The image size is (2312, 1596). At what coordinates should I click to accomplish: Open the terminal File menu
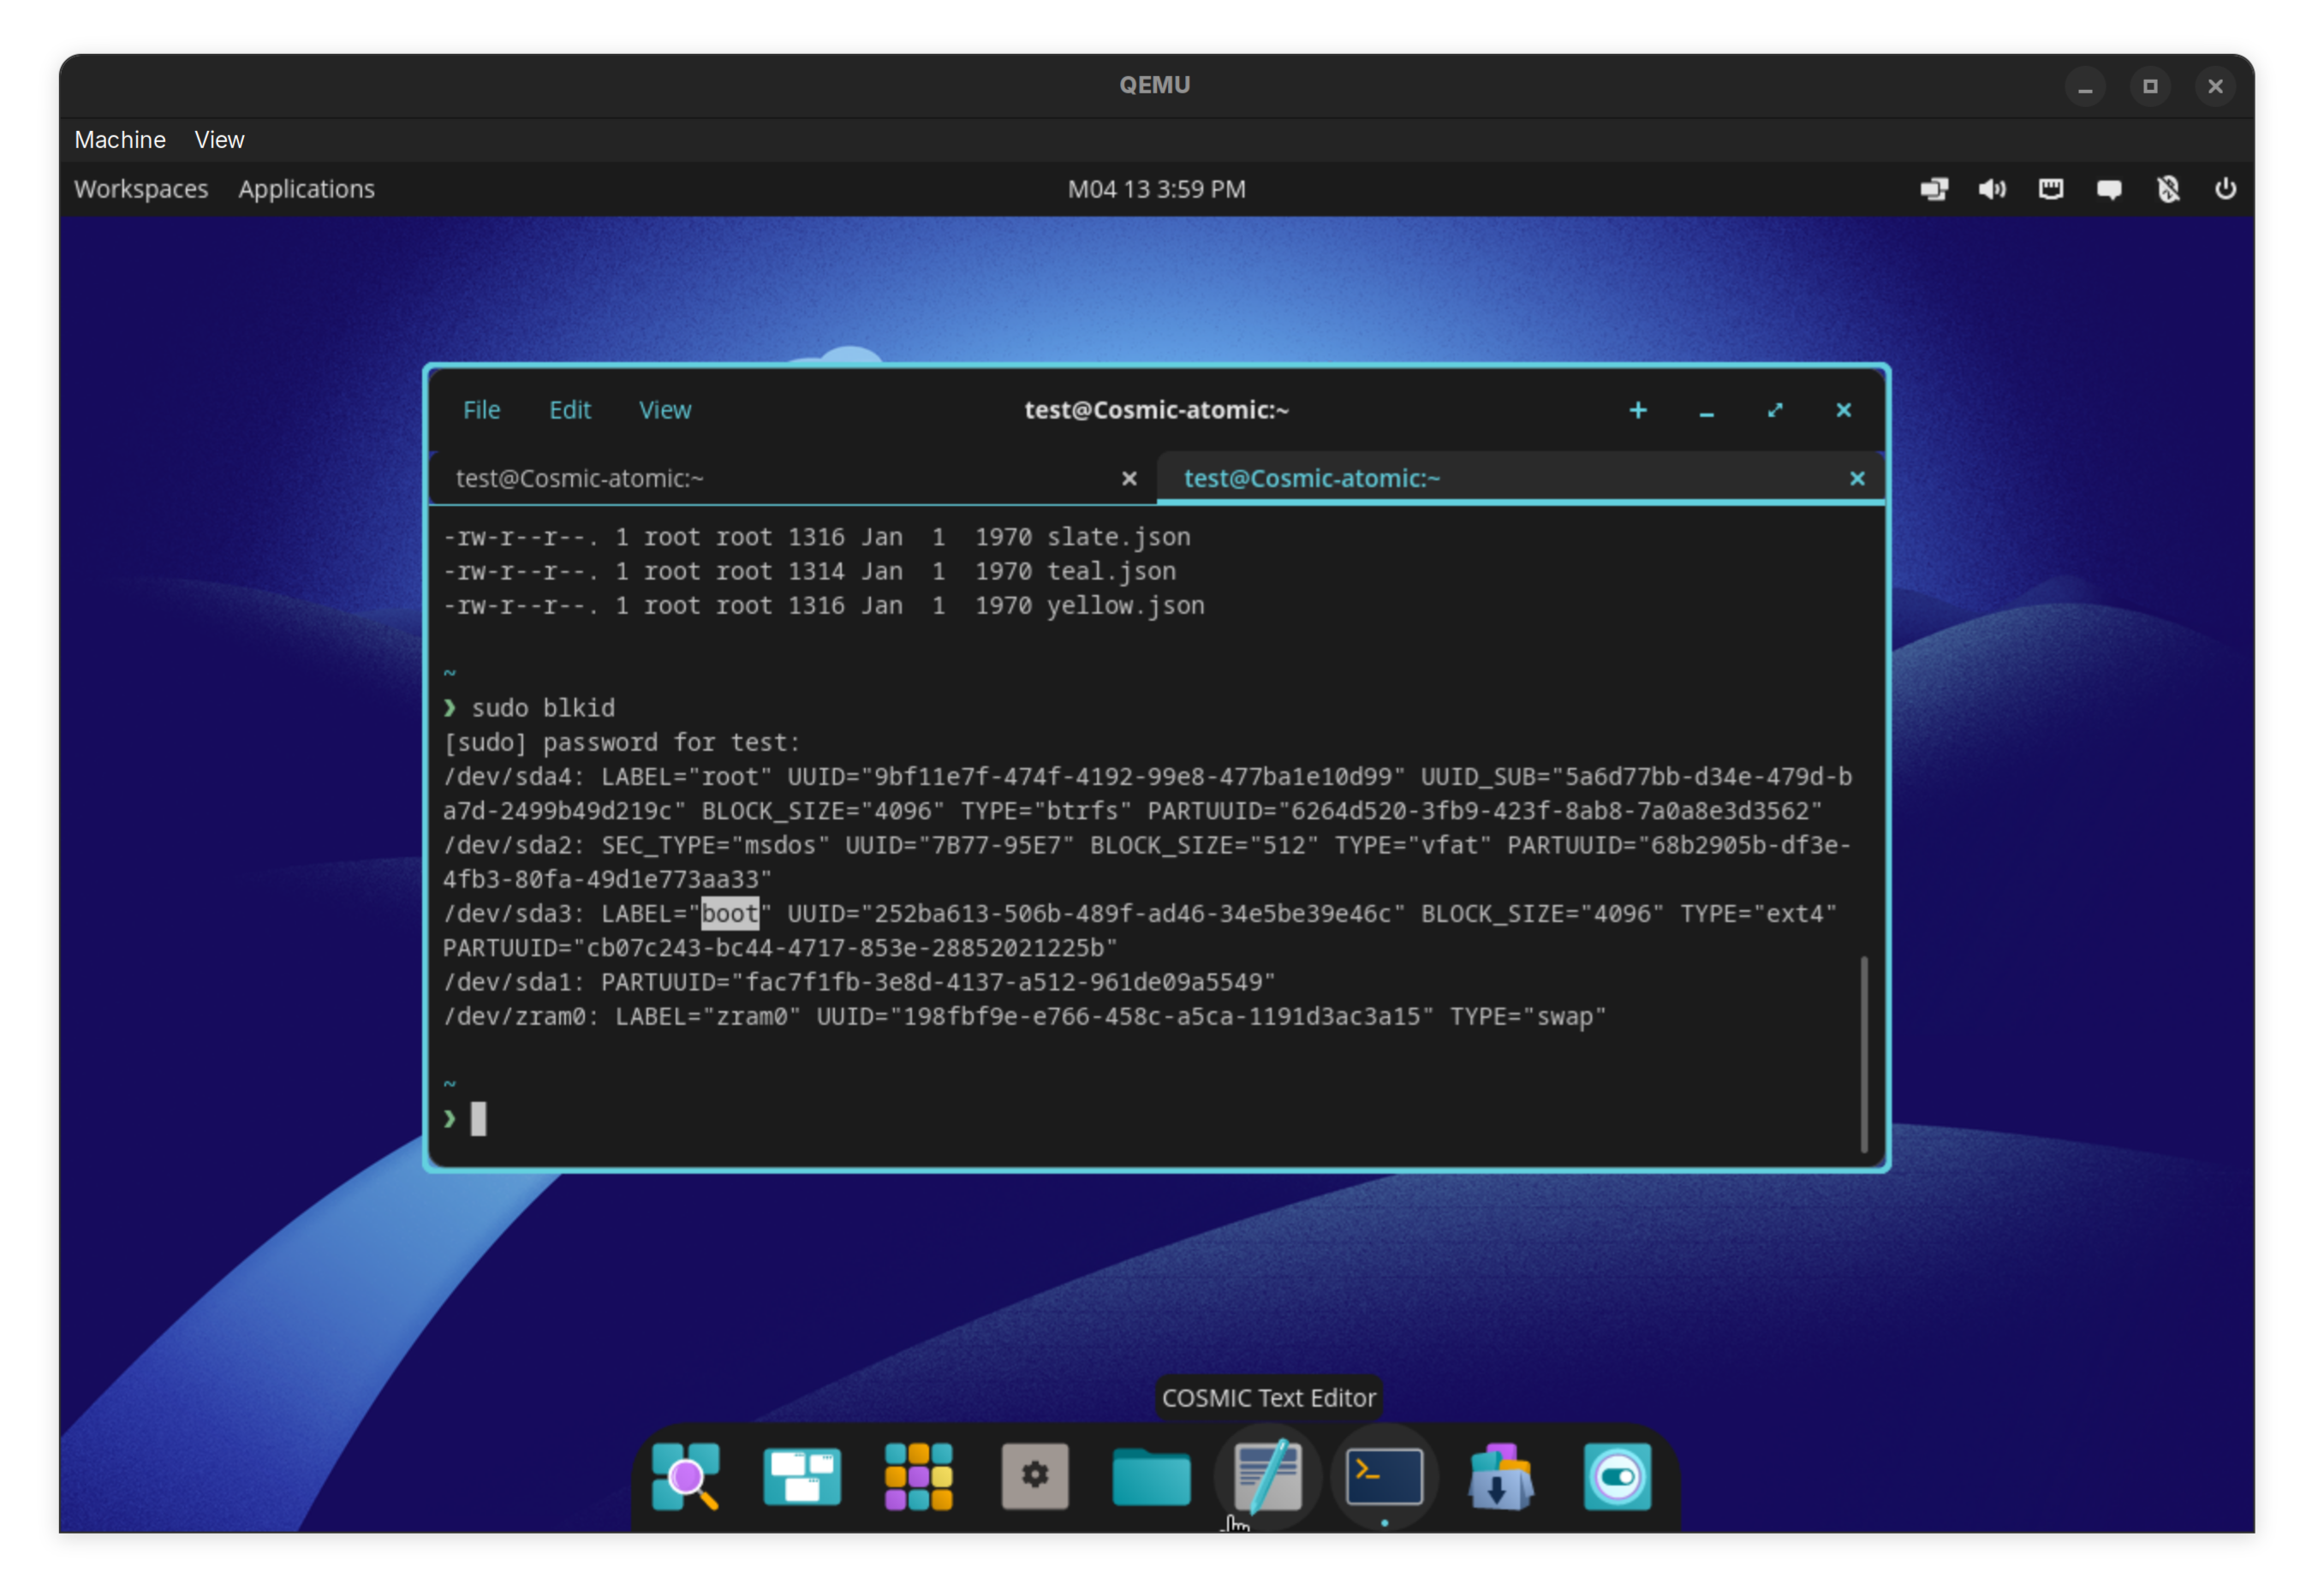click(481, 410)
